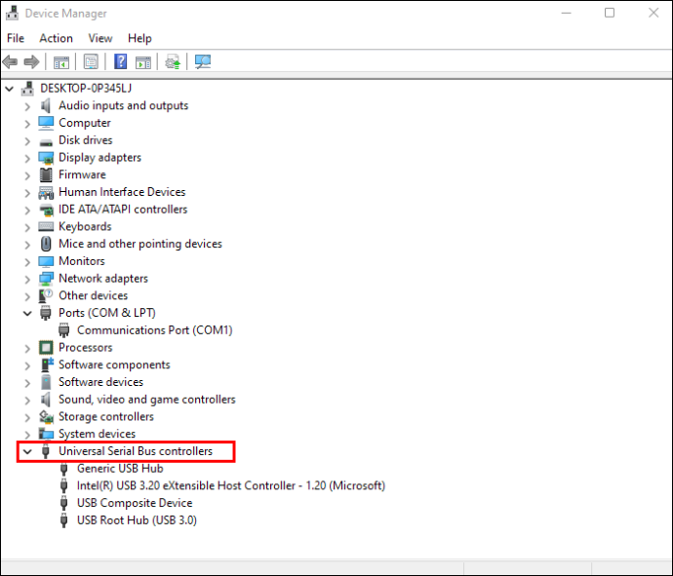Click the Properties toolbar icon
The image size is (673, 576).
(x=91, y=61)
